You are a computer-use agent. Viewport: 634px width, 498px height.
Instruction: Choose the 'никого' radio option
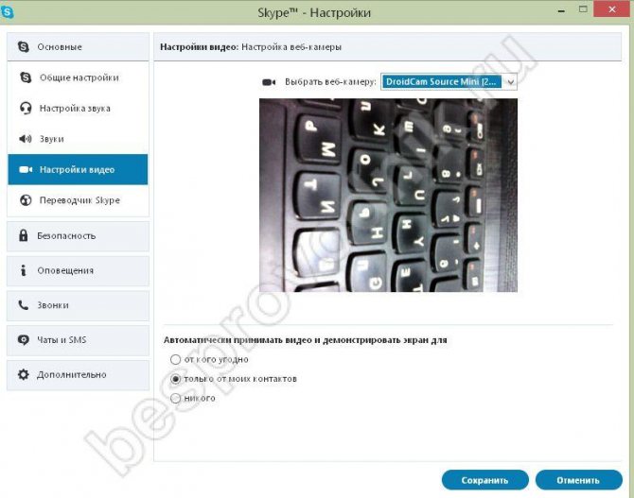point(175,398)
